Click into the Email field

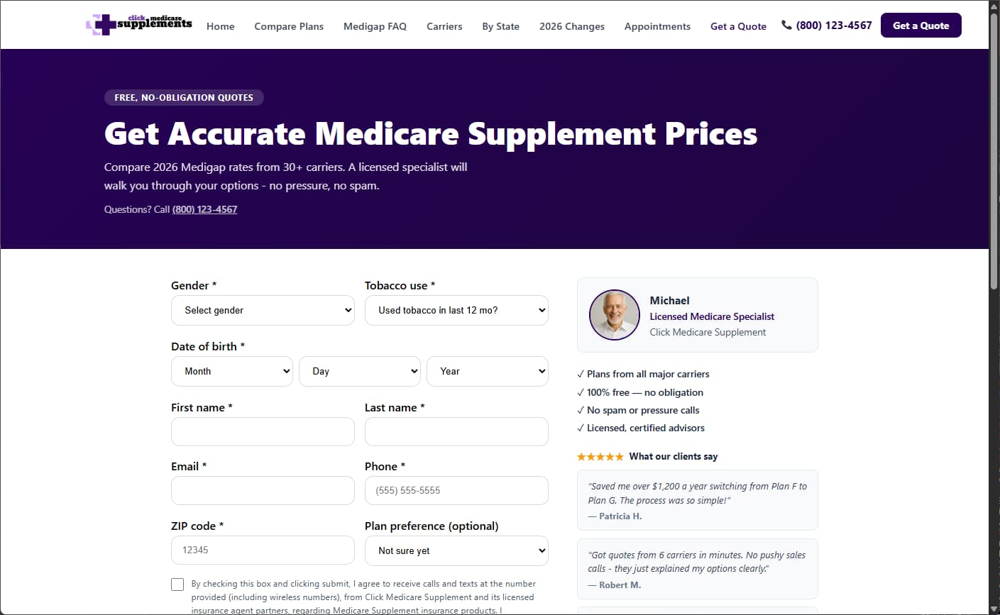point(263,491)
